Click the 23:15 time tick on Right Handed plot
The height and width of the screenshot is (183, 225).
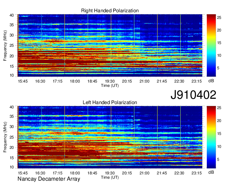[197, 81]
